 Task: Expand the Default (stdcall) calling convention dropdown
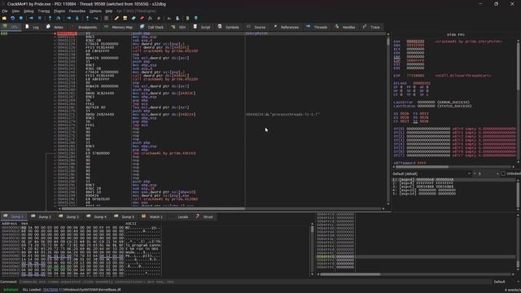click(x=431, y=173)
